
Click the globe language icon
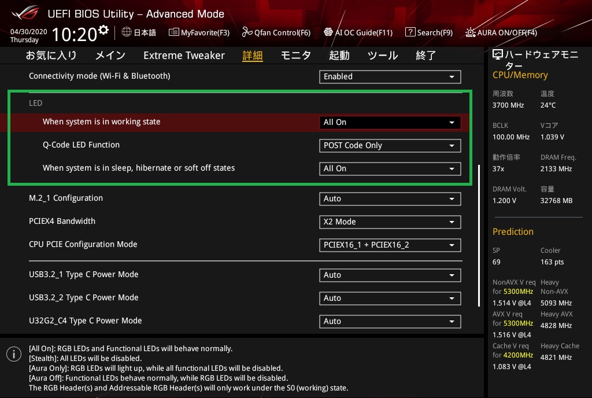point(127,32)
